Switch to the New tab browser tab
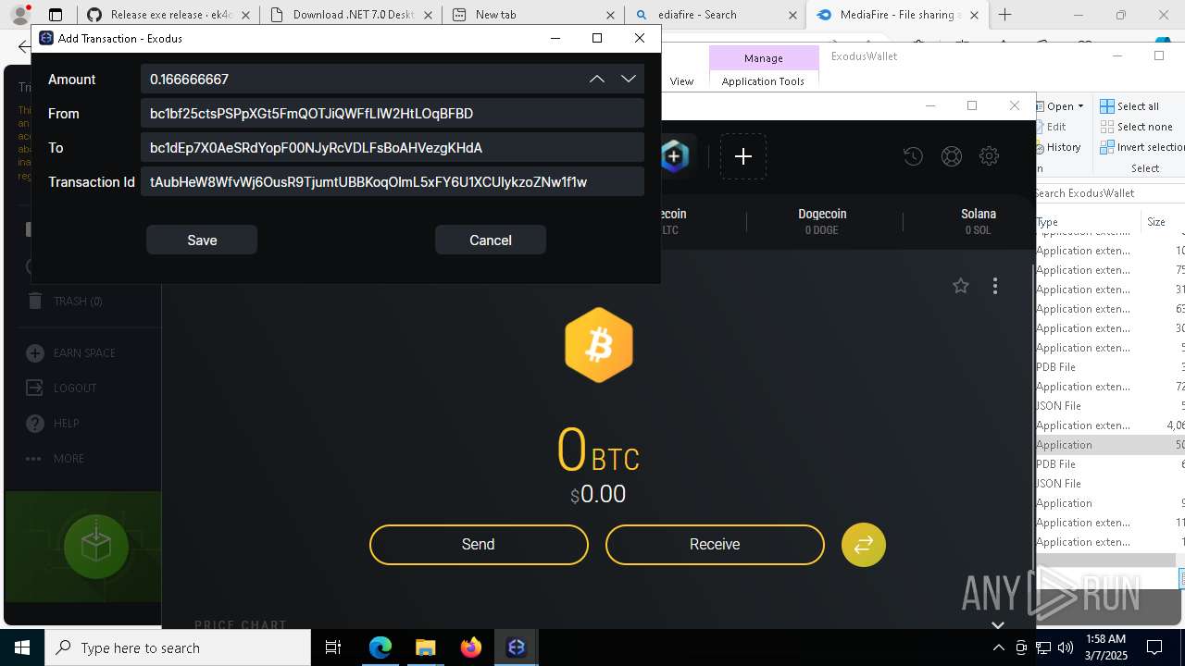The width and height of the screenshot is (1185, 666). coord(532,15)
